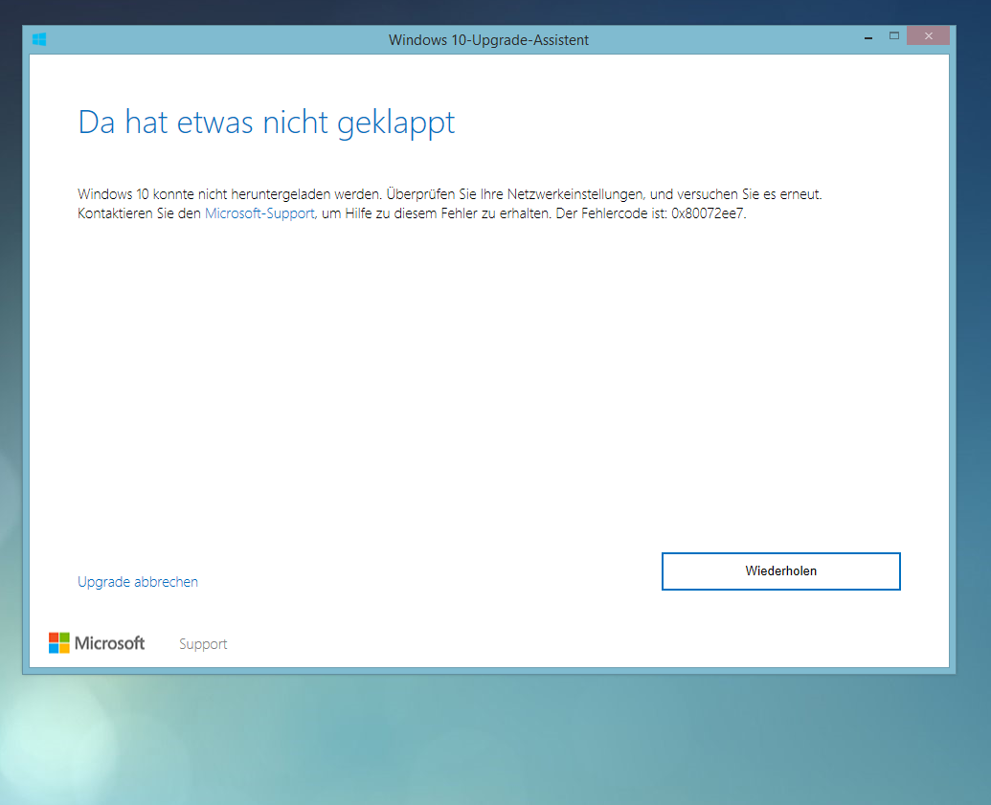
Task: Click the Wiederholen button to retry
Action: [x=780, y=571]
